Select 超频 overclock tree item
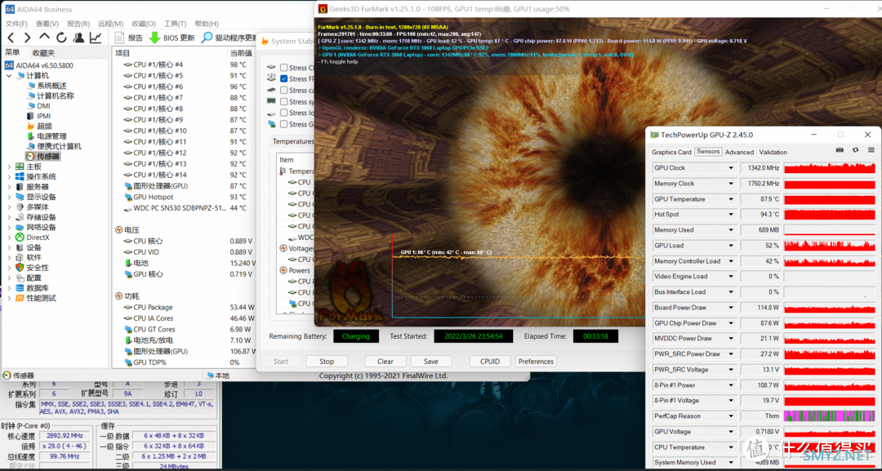Screen dimensions: 882x471 click(x=39, y=126)
